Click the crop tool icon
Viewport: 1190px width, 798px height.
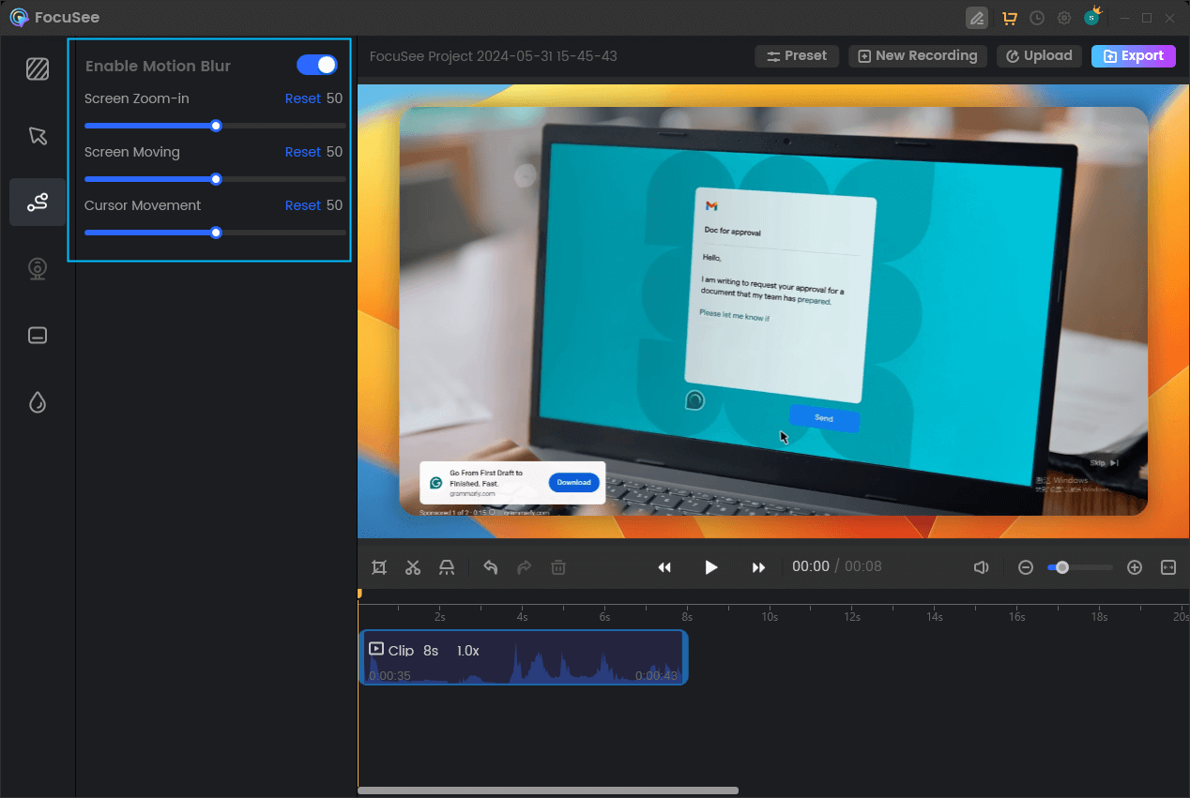pyautogui.click(x=379, y=567)
